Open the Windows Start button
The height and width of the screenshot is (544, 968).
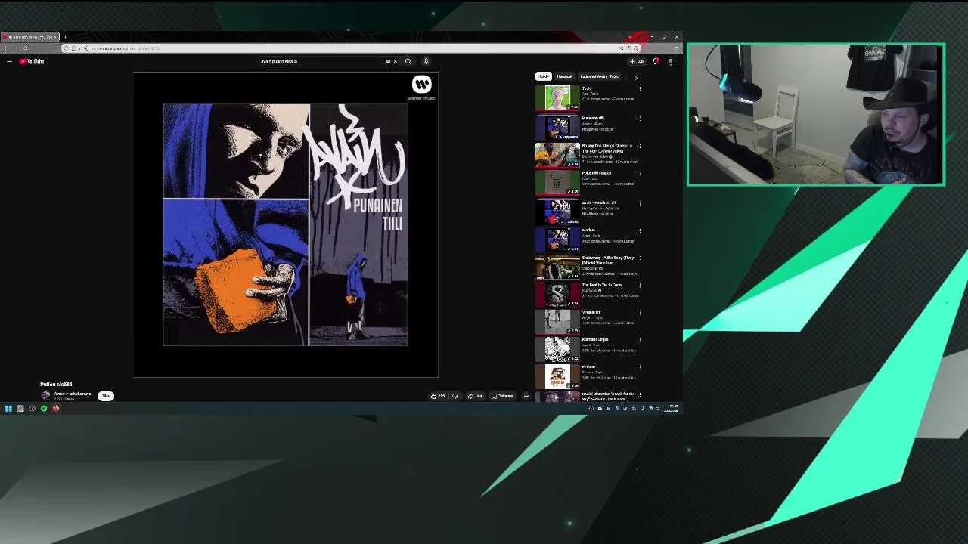(8, 409)
